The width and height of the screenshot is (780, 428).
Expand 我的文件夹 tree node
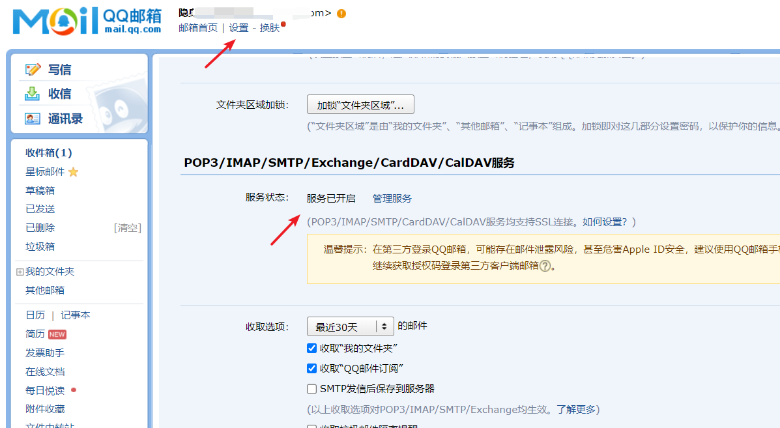point(20,272)
